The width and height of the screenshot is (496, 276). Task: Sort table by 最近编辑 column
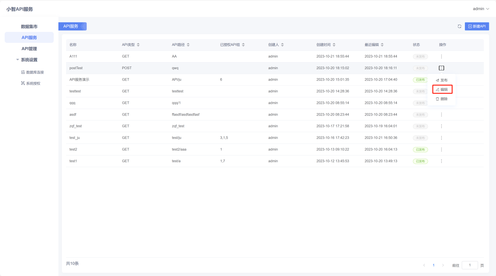point(382,45)
